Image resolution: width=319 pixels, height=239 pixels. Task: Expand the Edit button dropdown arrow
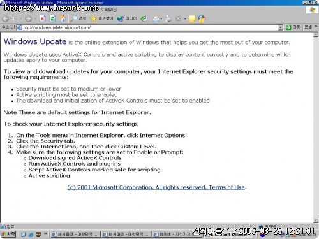[x=185, y=19]
